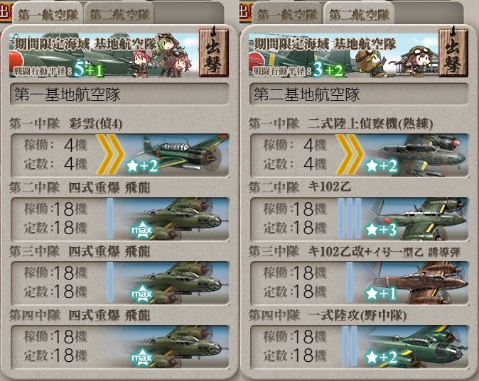Switch to 第一航空隊 tab in right panel
The height and width of the screenshot is (381, 479).
click(287, 13)
